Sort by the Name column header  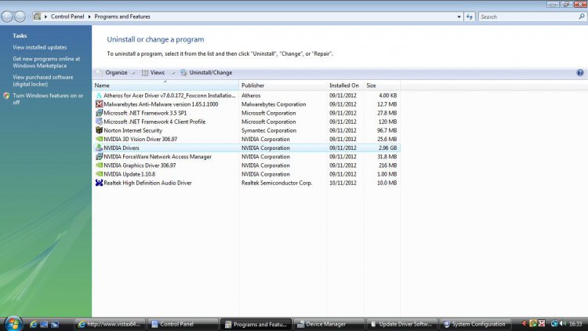165,85
